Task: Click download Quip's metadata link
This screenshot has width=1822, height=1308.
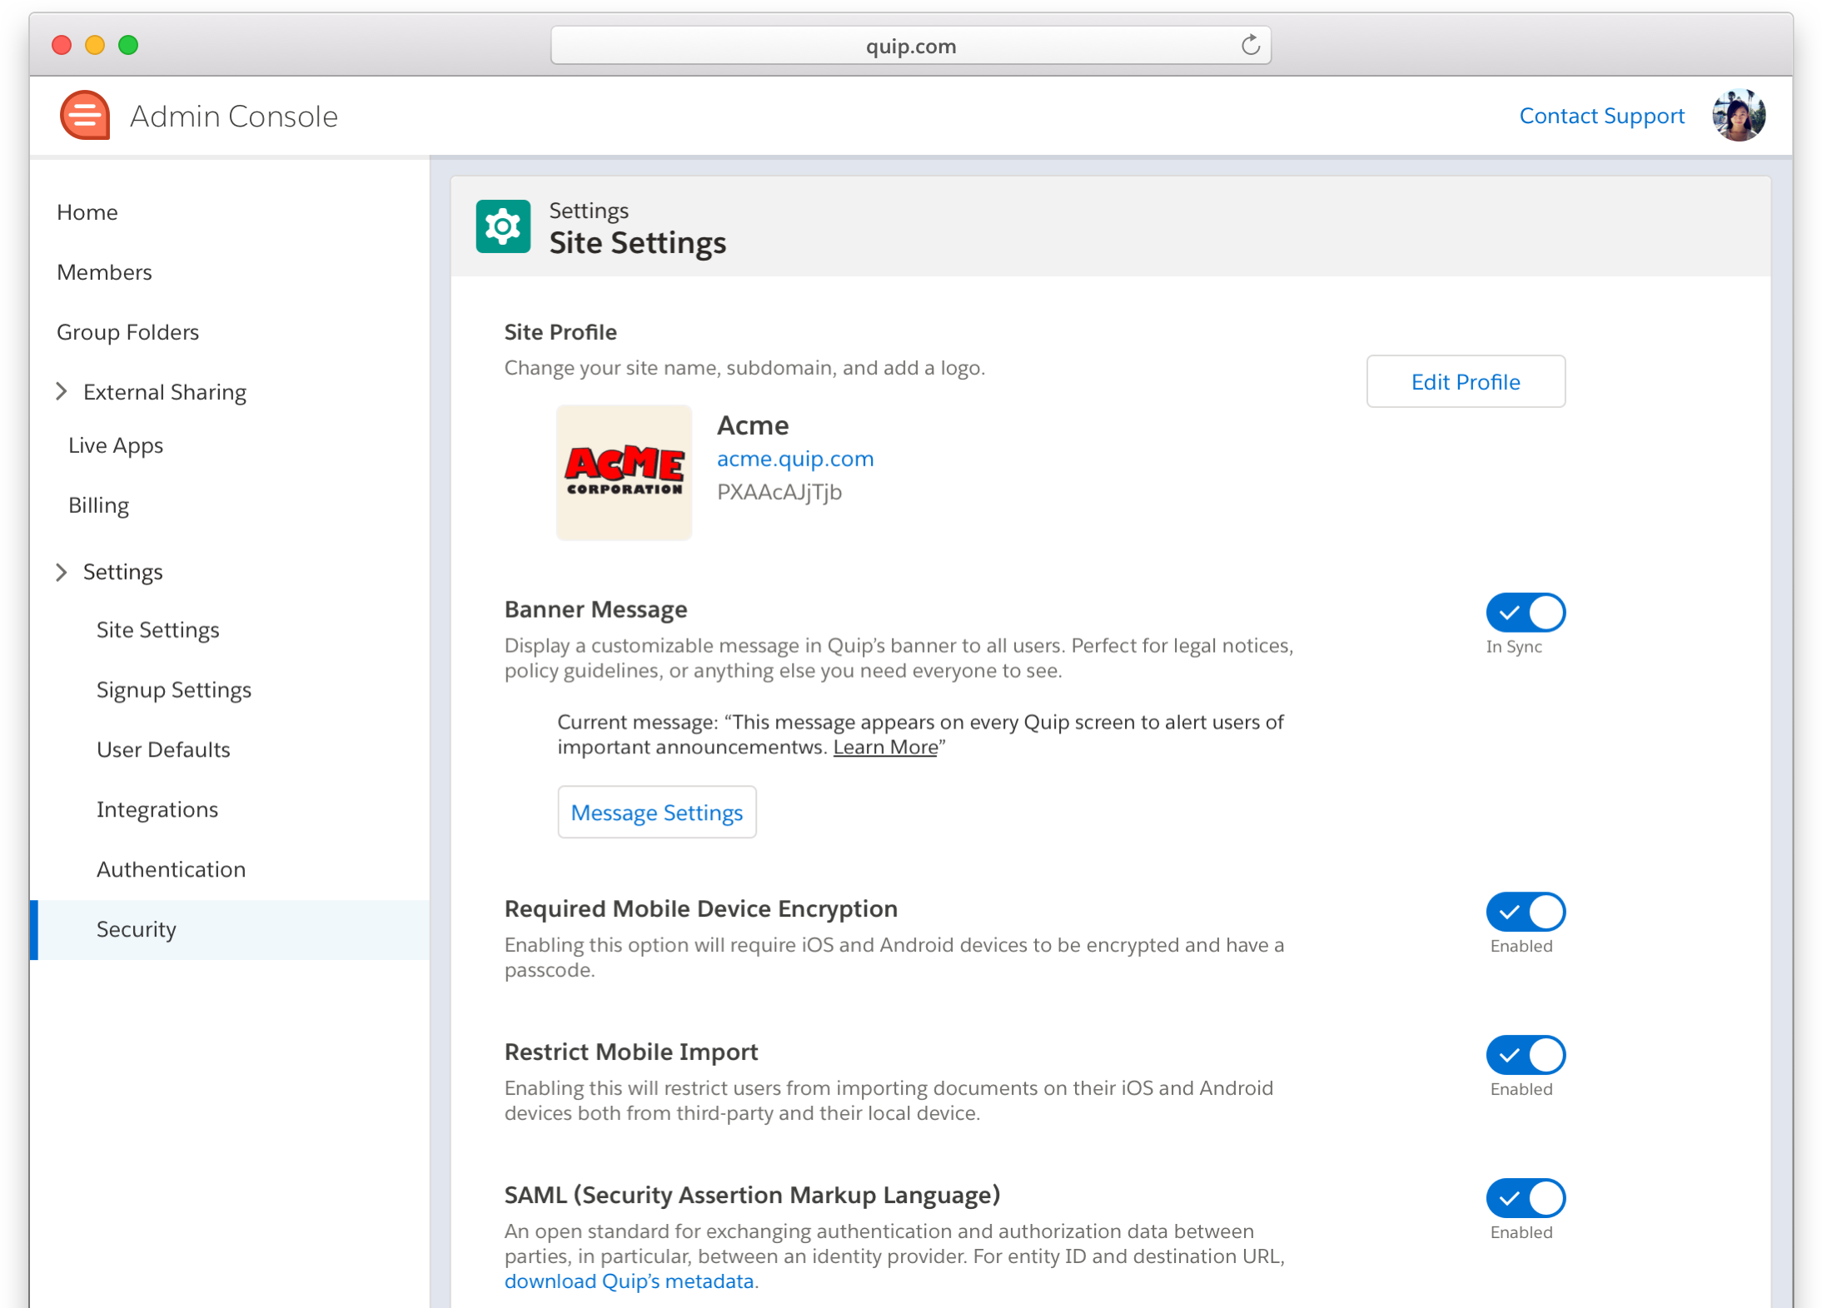Action: tap(629, 1281)
